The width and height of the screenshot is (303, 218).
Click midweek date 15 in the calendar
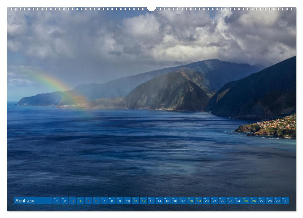coord(167,201)
